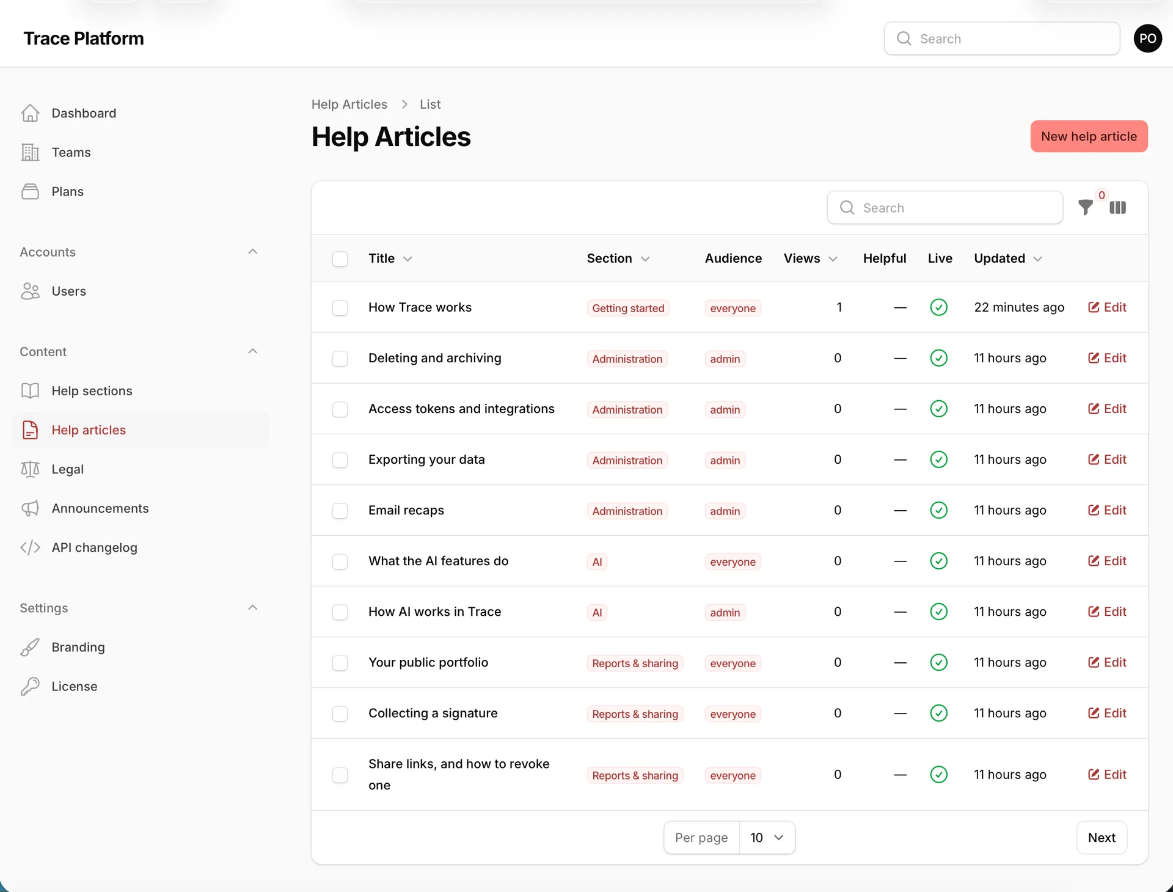This screenshot has height=892, width=1173.
Task: Open the PO user avatar menu
Action: pyautogui.click(x=1147, y=38)
